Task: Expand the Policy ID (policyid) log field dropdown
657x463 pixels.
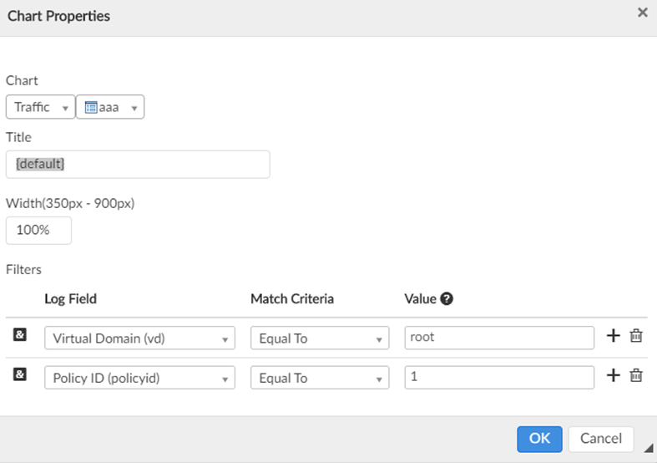Action: point(139,378)
